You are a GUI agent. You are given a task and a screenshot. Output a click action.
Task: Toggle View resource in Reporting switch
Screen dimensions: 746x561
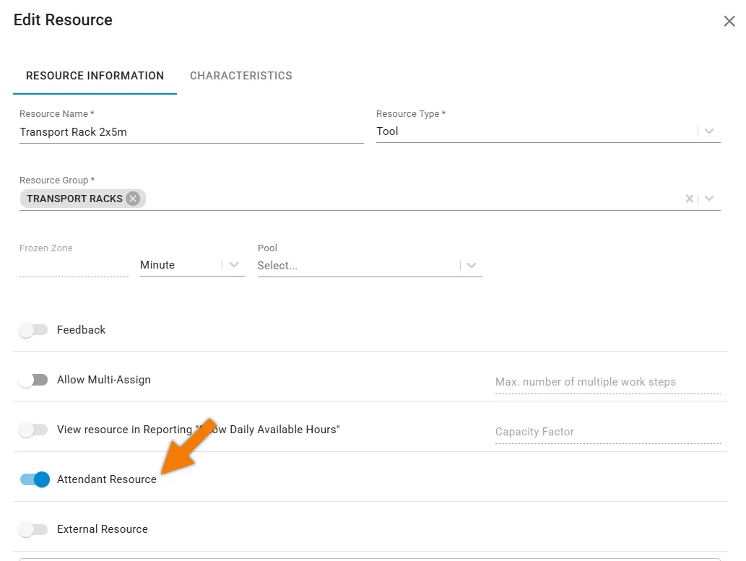click(33, 430)
